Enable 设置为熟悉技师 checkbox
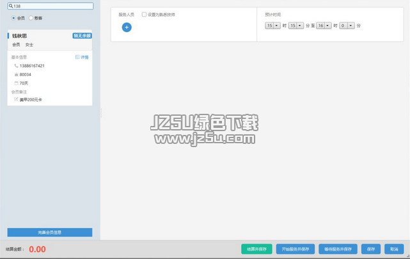The height and width of the screenshot is (259, 410). 144,13
